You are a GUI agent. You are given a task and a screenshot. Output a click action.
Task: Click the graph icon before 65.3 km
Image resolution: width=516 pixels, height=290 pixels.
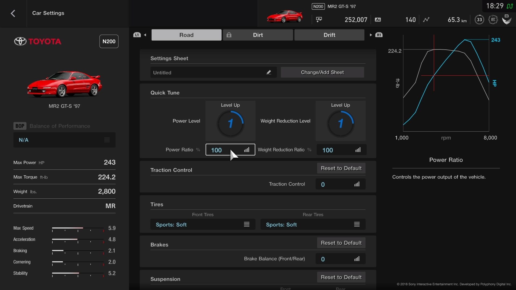(x=426, y=20)
